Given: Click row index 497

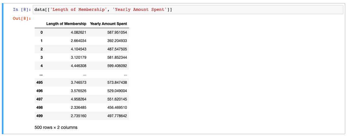Looking at the screenshot, I should (x=40, y=99).
